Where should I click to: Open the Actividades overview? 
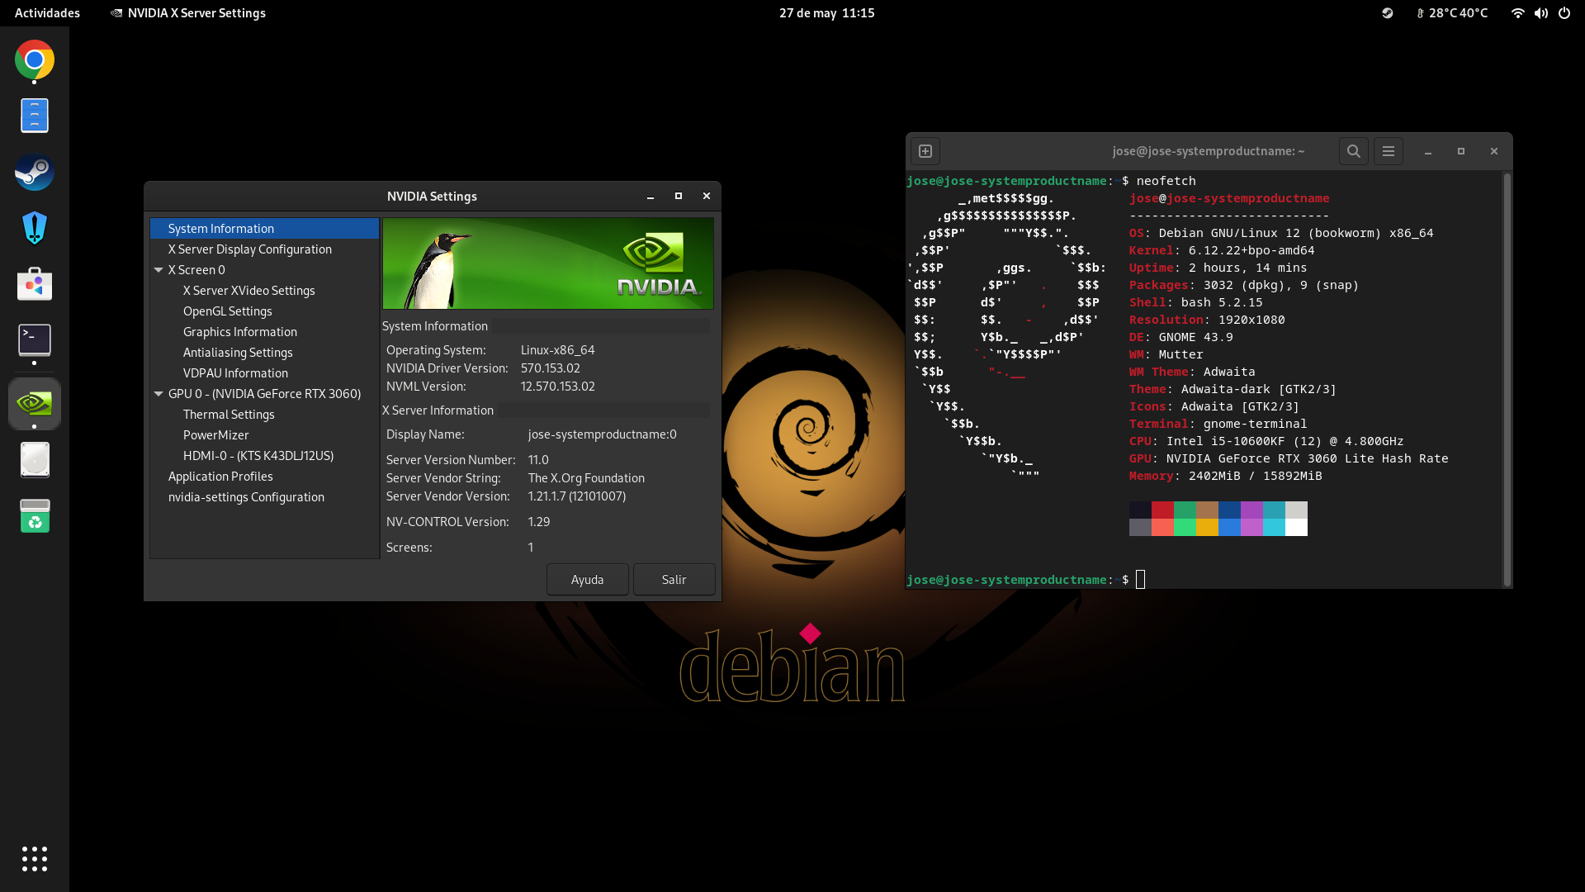tap(47, 13)
